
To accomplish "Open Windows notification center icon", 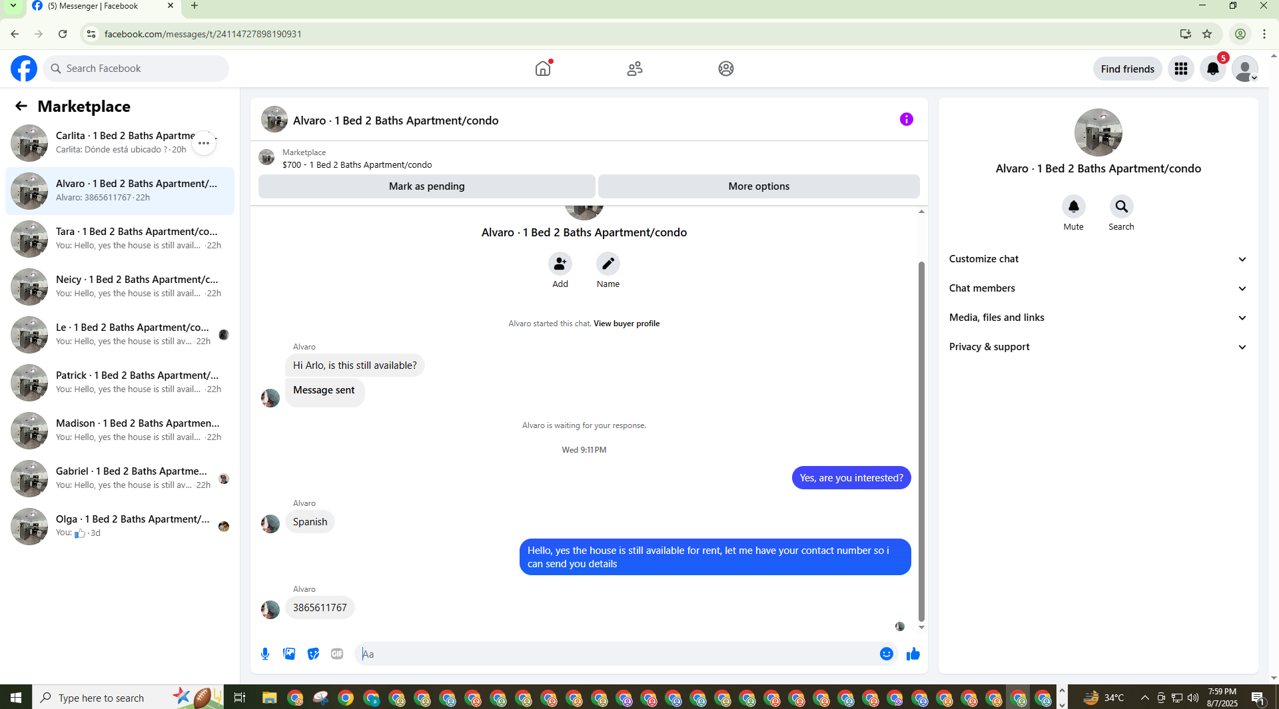I will point(1258,698).
